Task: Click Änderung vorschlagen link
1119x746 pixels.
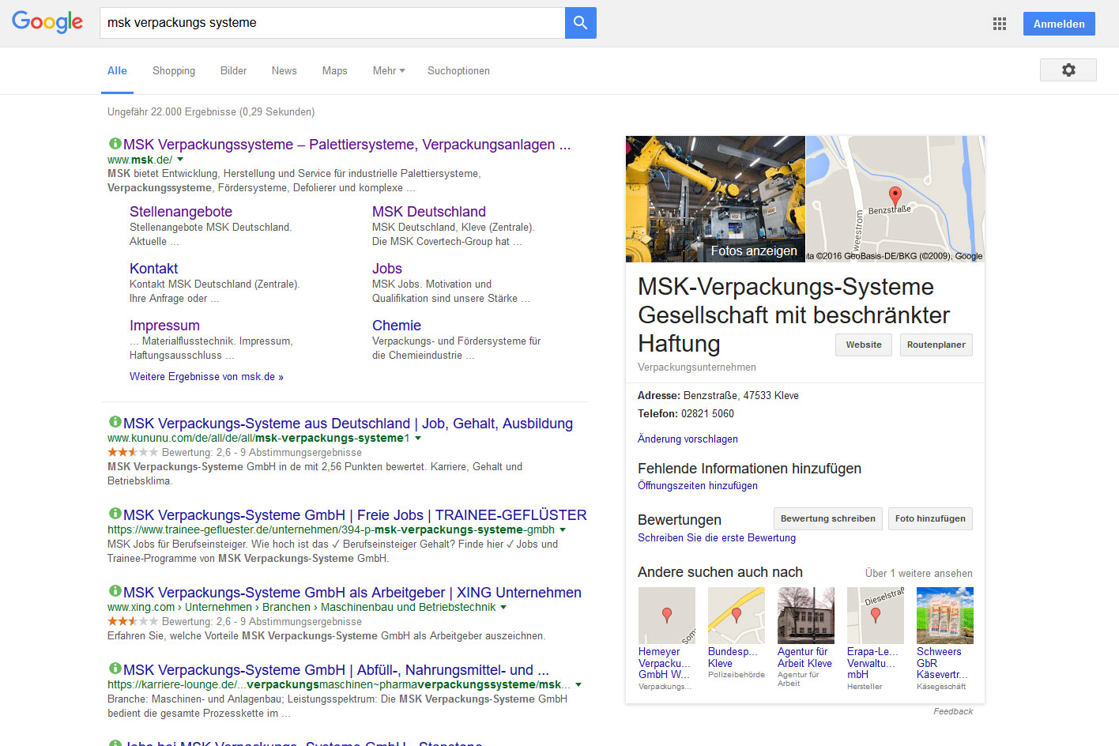Action: [x=688, y=439]
